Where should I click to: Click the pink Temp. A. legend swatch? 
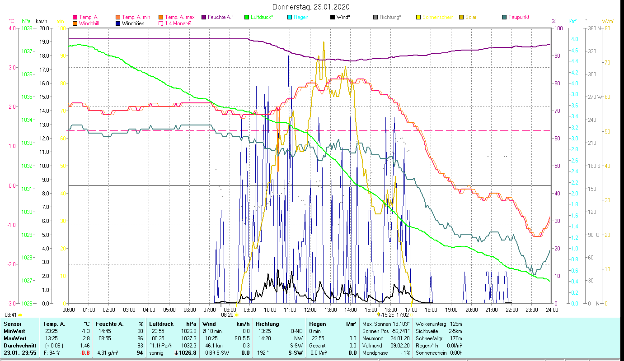click(x=75, y=17)
